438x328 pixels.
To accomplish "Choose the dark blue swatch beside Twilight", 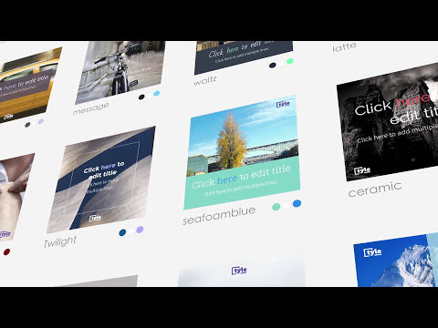I will (122, 232).
